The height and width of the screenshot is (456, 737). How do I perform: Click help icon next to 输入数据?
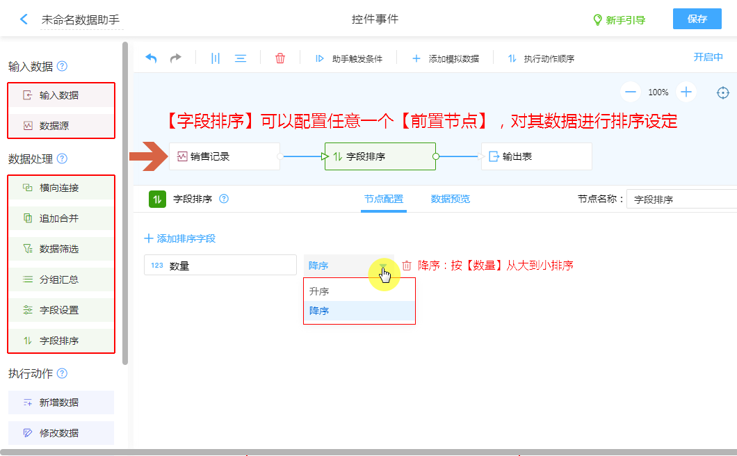(x=62, y=67)
